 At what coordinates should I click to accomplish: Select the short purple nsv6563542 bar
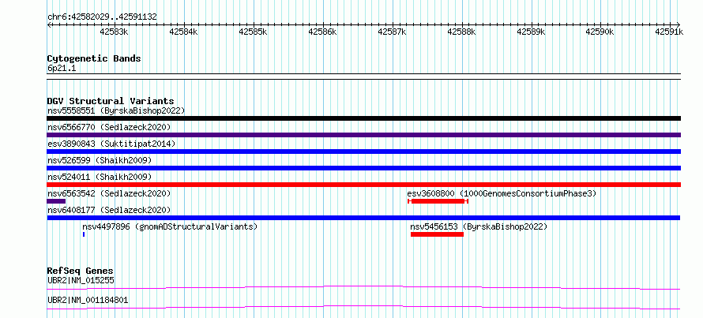56,201
